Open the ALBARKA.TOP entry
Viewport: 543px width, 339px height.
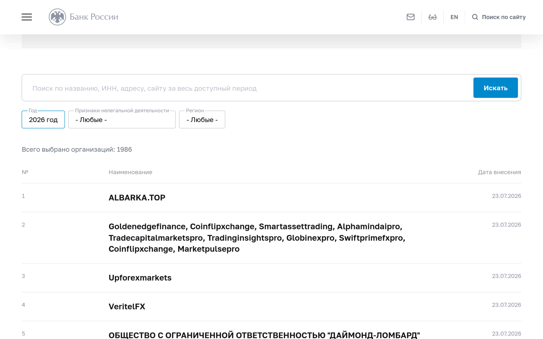(x=137, y=198)
